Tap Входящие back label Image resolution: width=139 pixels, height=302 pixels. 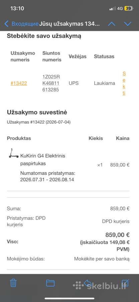coord(25,24)
